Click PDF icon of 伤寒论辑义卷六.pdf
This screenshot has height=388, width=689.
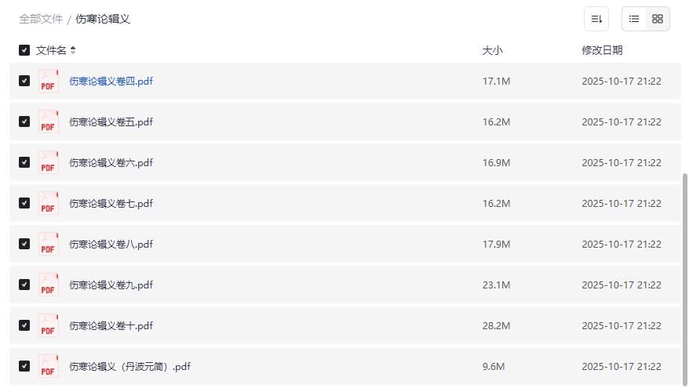[49, 162]
